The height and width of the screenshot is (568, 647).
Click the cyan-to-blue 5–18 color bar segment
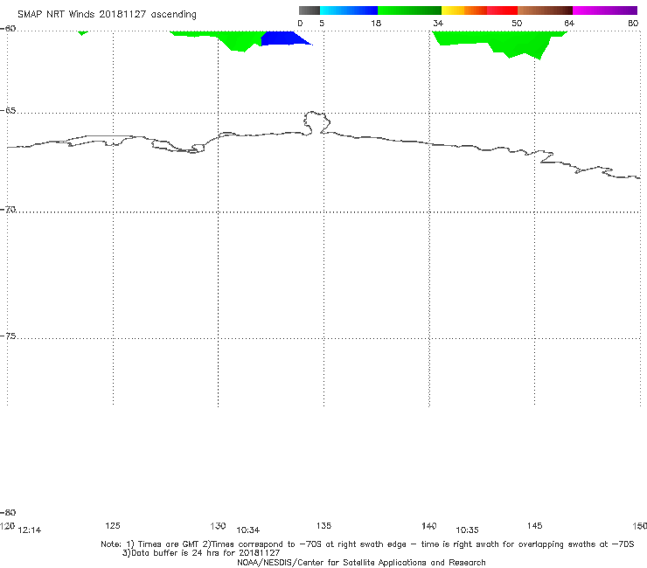(349, 10)
